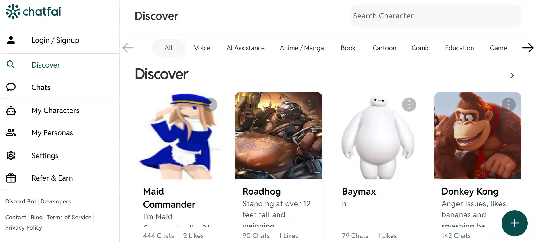Screen dimensions: 534x242
Task: Open Roadhog card three-dot menu
Action: click(310, 105)
